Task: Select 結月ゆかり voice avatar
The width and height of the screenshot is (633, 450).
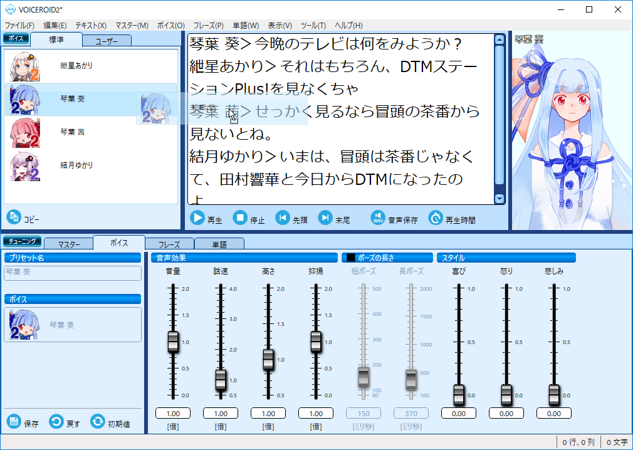Action: [x=25, y=166]
